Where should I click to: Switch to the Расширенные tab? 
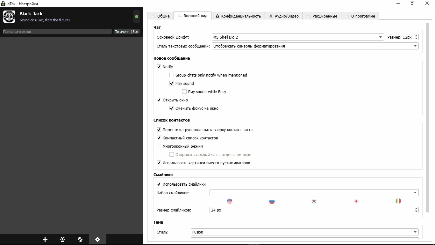pos(322,16)
